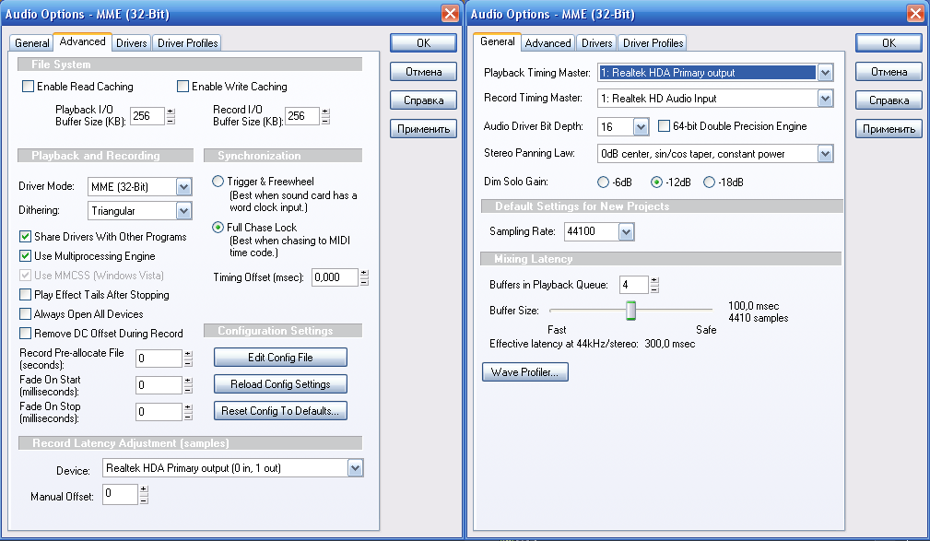Choose -12dB Dim Solo Gain

(x=656, y=182)
